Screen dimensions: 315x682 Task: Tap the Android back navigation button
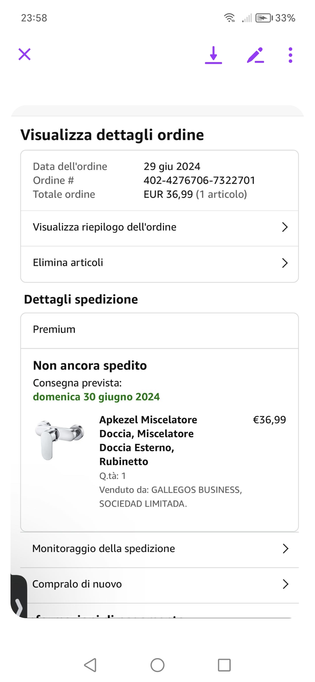(90, 665)
